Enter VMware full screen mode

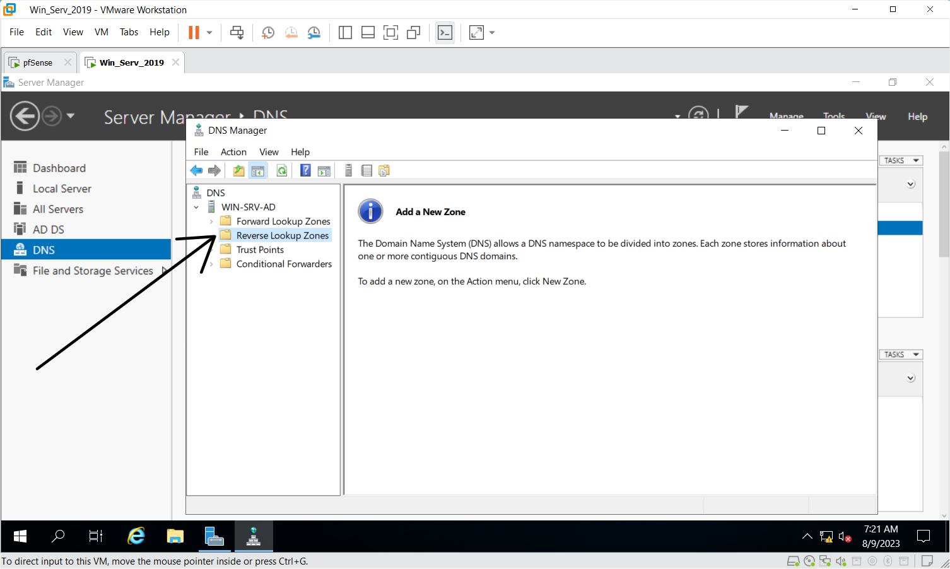click(x=390, y=32)
